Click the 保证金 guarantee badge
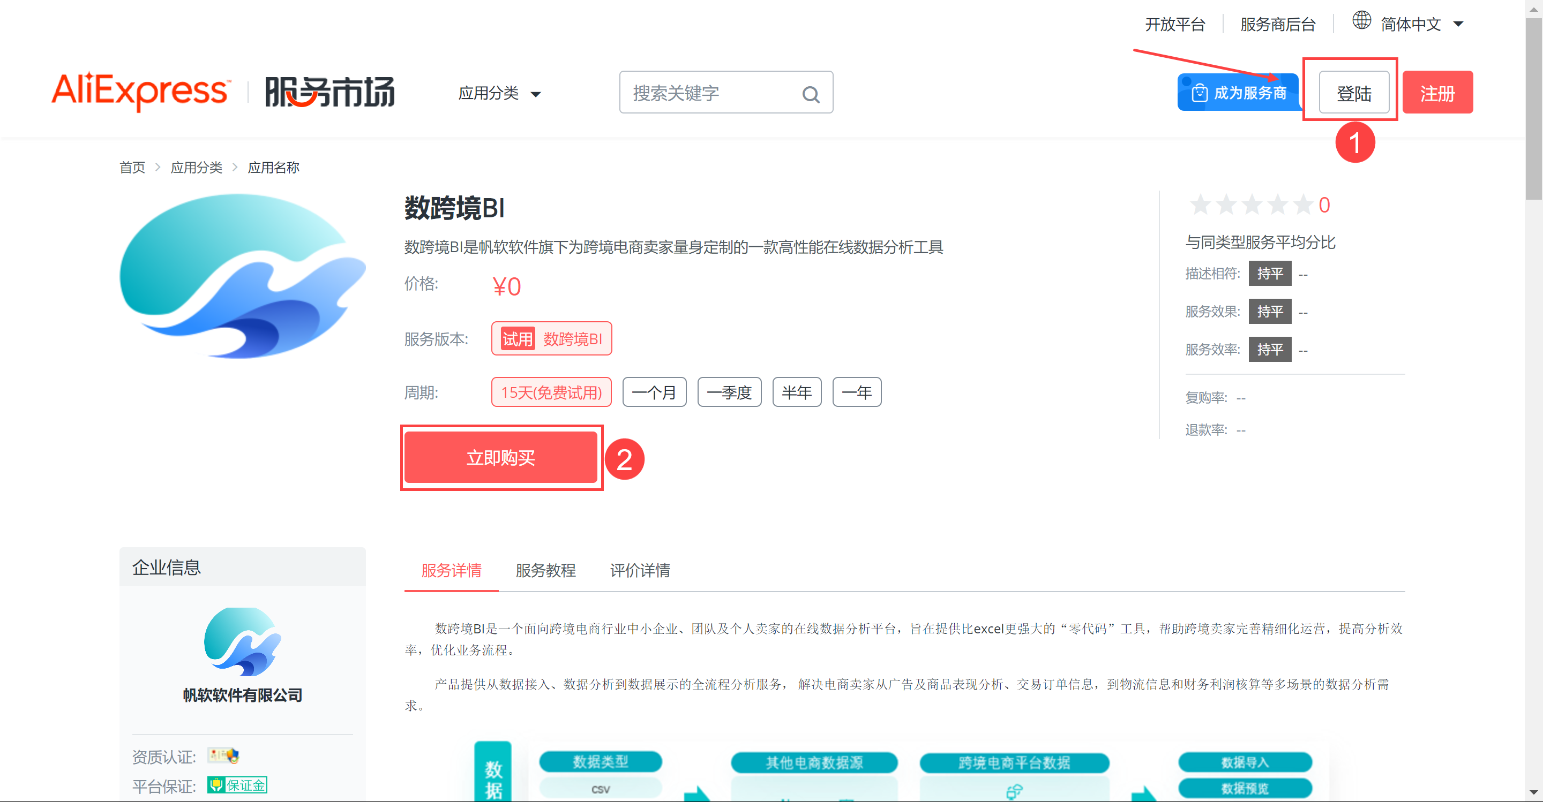 pyautogui.click(x=237, y=785)
